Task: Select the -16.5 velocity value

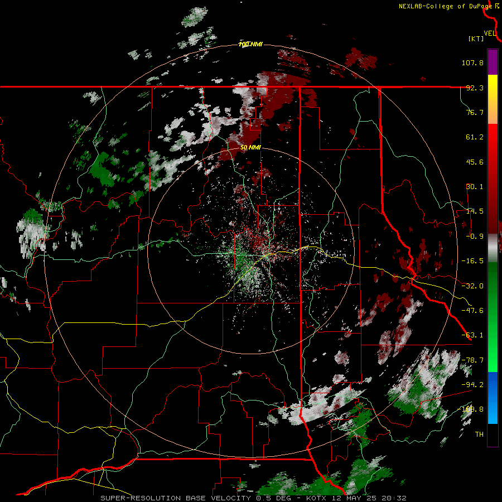Action: [x=472, y=261]
